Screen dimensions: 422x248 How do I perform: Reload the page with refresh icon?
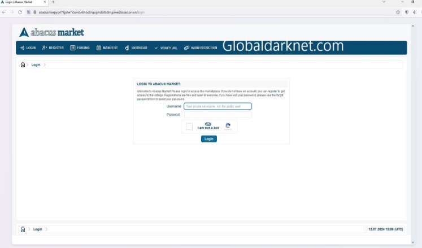(20, 12)
